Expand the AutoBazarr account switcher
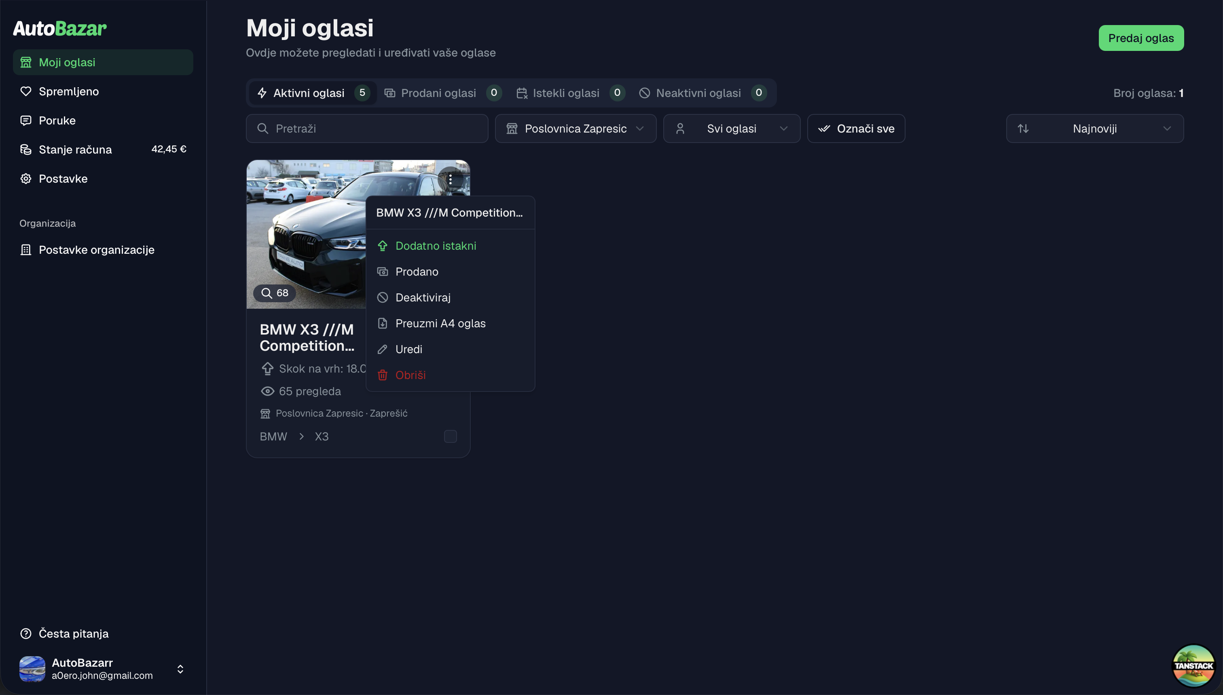Image resolution: width=1223 pixels, height=695 pixels. tap(180, 669)
